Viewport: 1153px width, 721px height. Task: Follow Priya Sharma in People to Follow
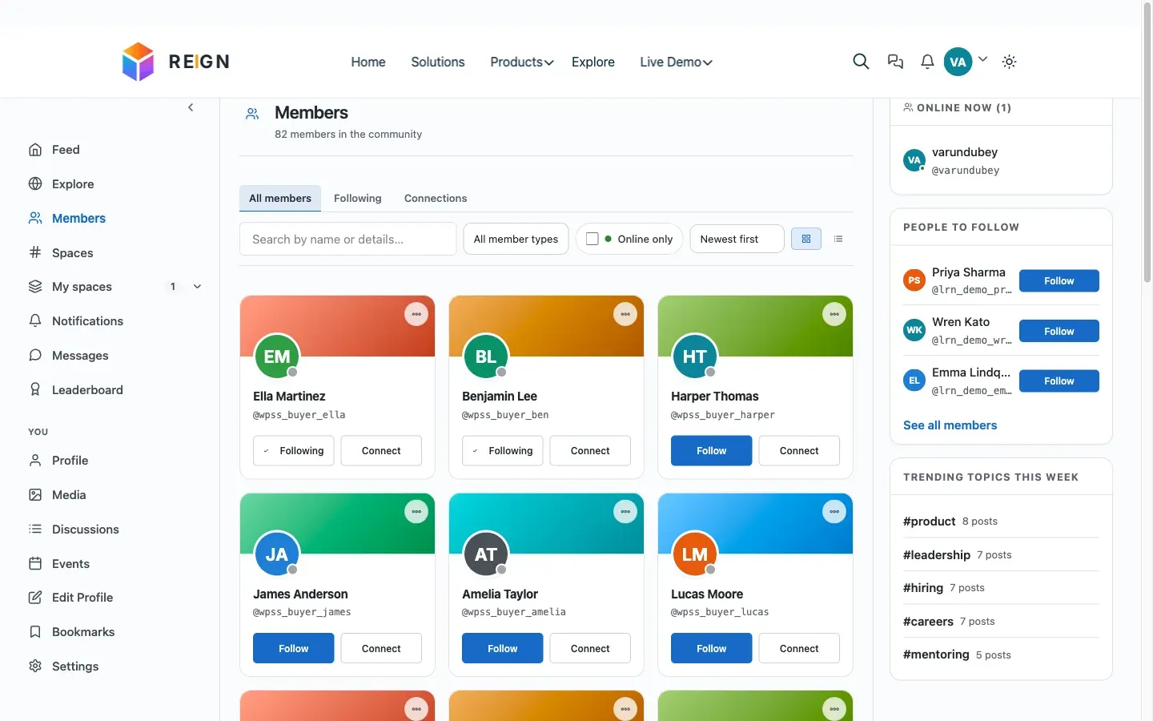click(x=1059, y=281)
